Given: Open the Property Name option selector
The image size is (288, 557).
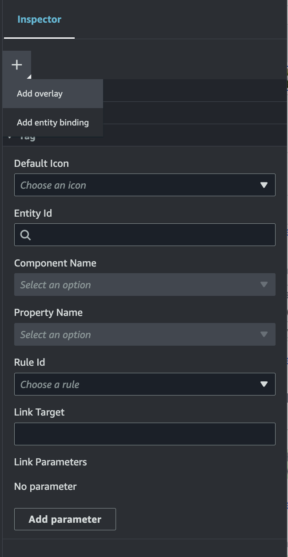Looking at the screenshot, I should (x=144, y=334).
